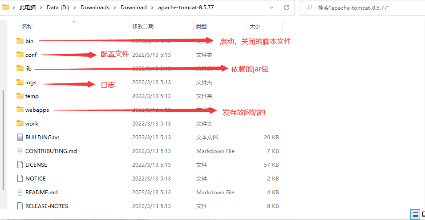
Task: Click the BUILDING.txt file icon
Action: [x=20, y=137]
